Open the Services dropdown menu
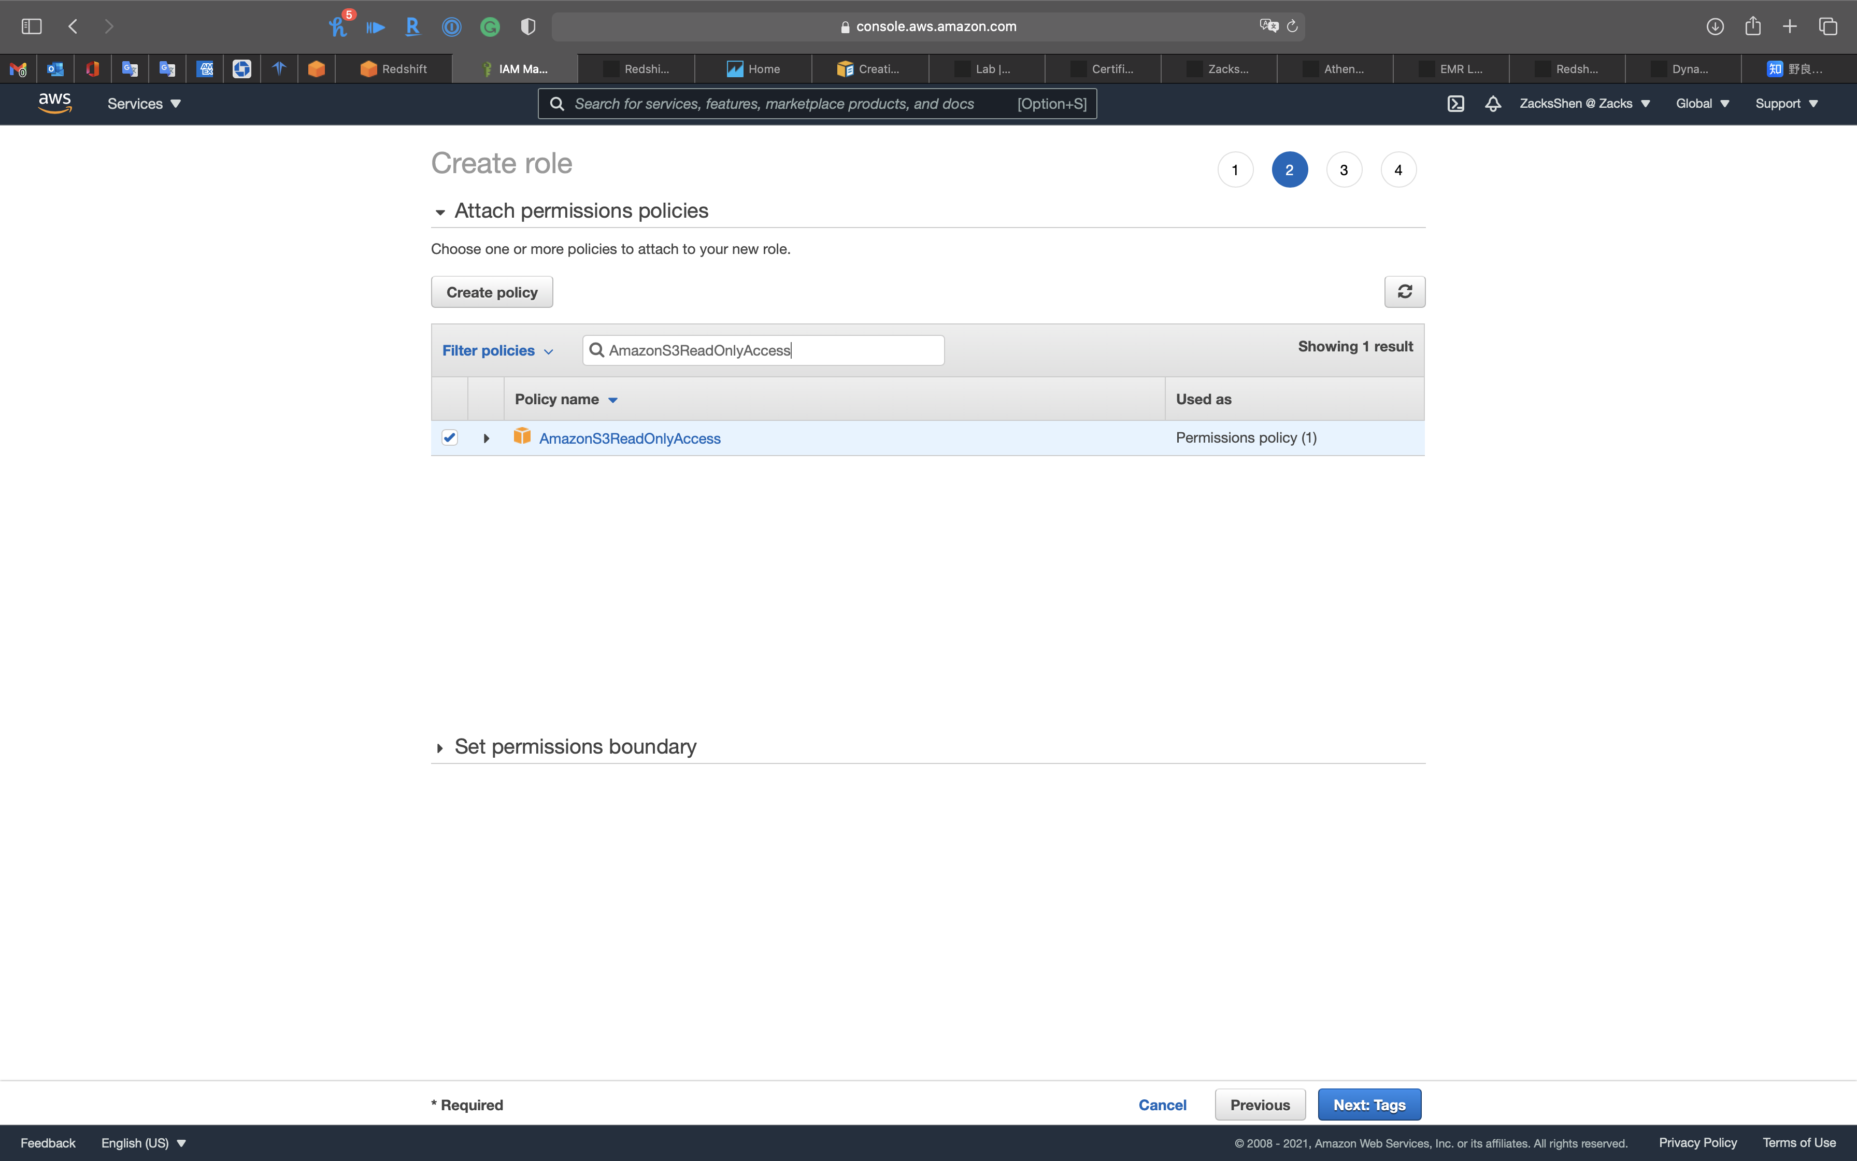This screenshot has height=1161, width=1857. [144, 104]
